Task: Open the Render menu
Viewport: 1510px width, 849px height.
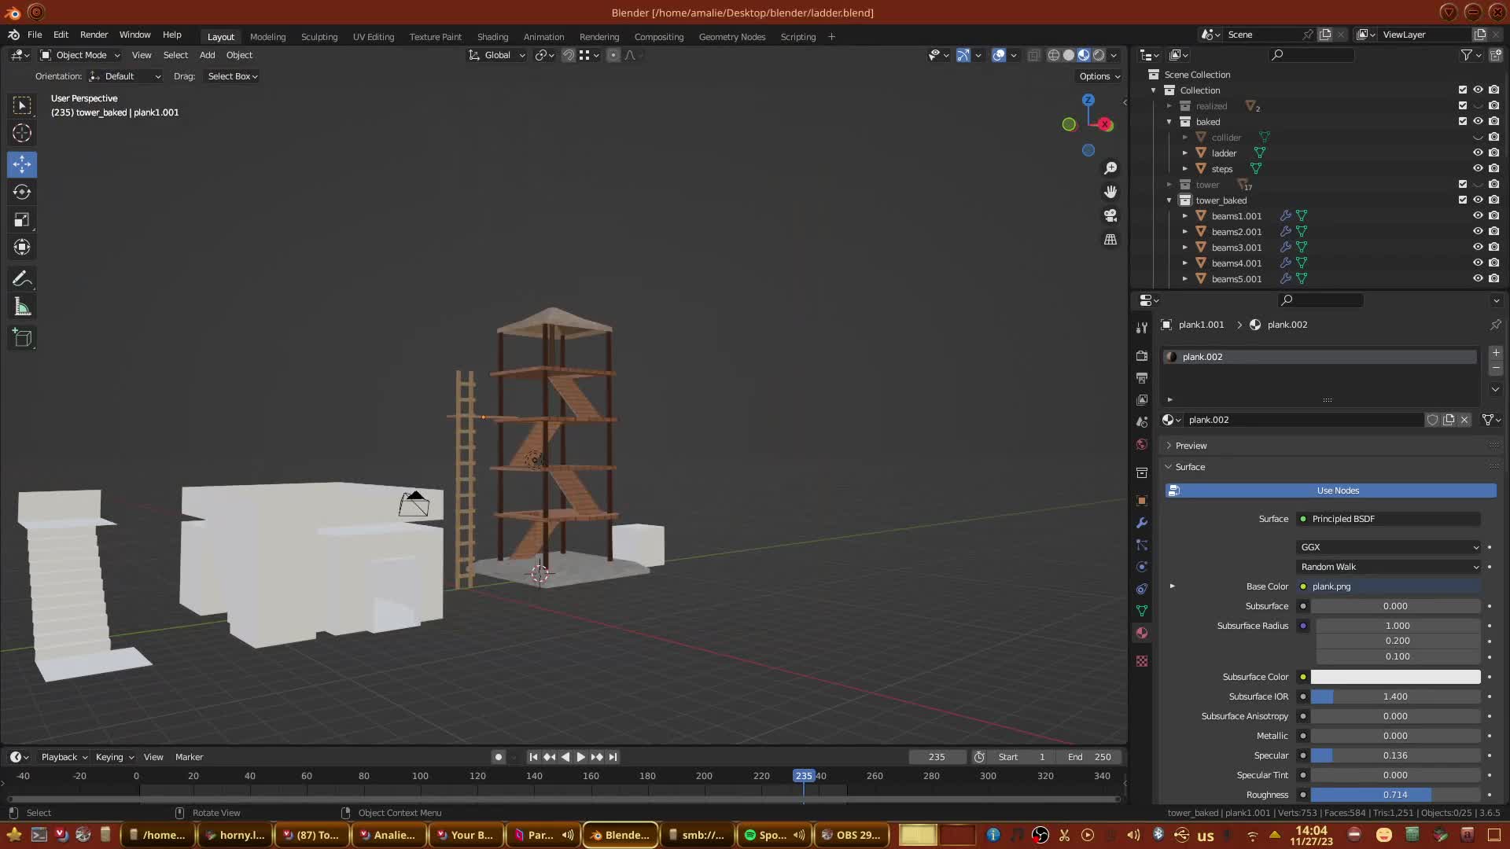Action: pyautogui.click(x=94, y=35)
